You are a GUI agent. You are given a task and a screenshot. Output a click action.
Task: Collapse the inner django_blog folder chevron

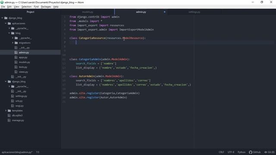[6, 81]
